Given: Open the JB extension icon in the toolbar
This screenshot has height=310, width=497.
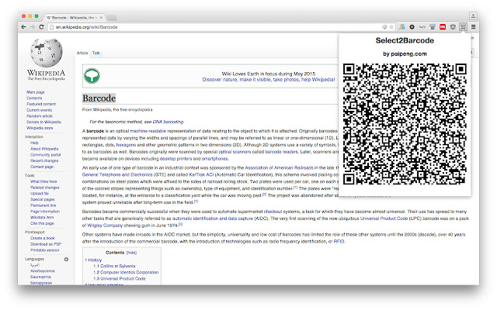Looking at the screenshot, I should (x=401, y=27).
